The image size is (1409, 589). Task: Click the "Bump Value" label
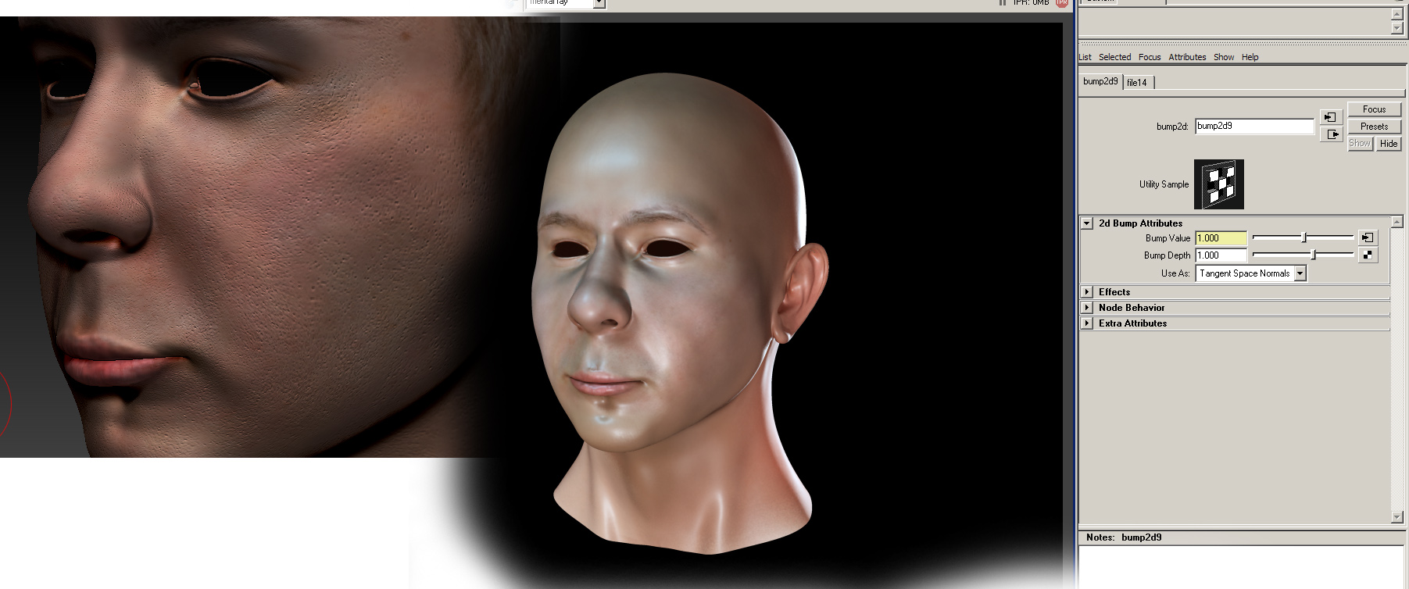(1168, 238)
